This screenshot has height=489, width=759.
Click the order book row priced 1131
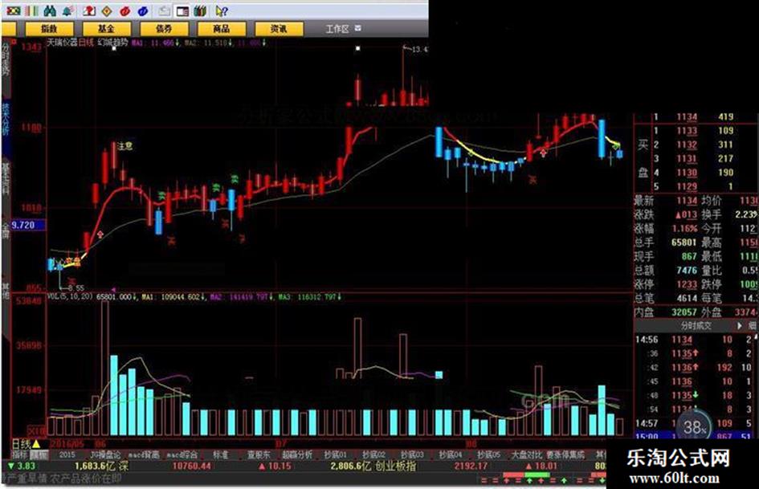(x=694, y=159)
